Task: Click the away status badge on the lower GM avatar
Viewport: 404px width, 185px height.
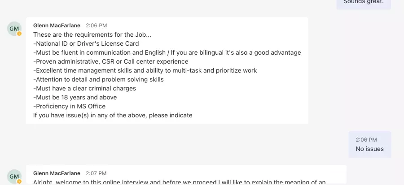Action: (19, 182)
